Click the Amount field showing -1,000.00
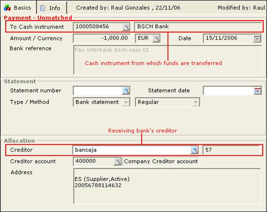Image resolution: width=267 pixels, height=212 pixels. [x=102, y=38]
